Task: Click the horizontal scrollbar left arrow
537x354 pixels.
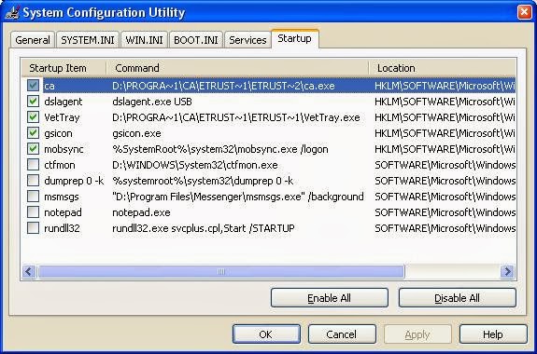Action: [29, 272]
